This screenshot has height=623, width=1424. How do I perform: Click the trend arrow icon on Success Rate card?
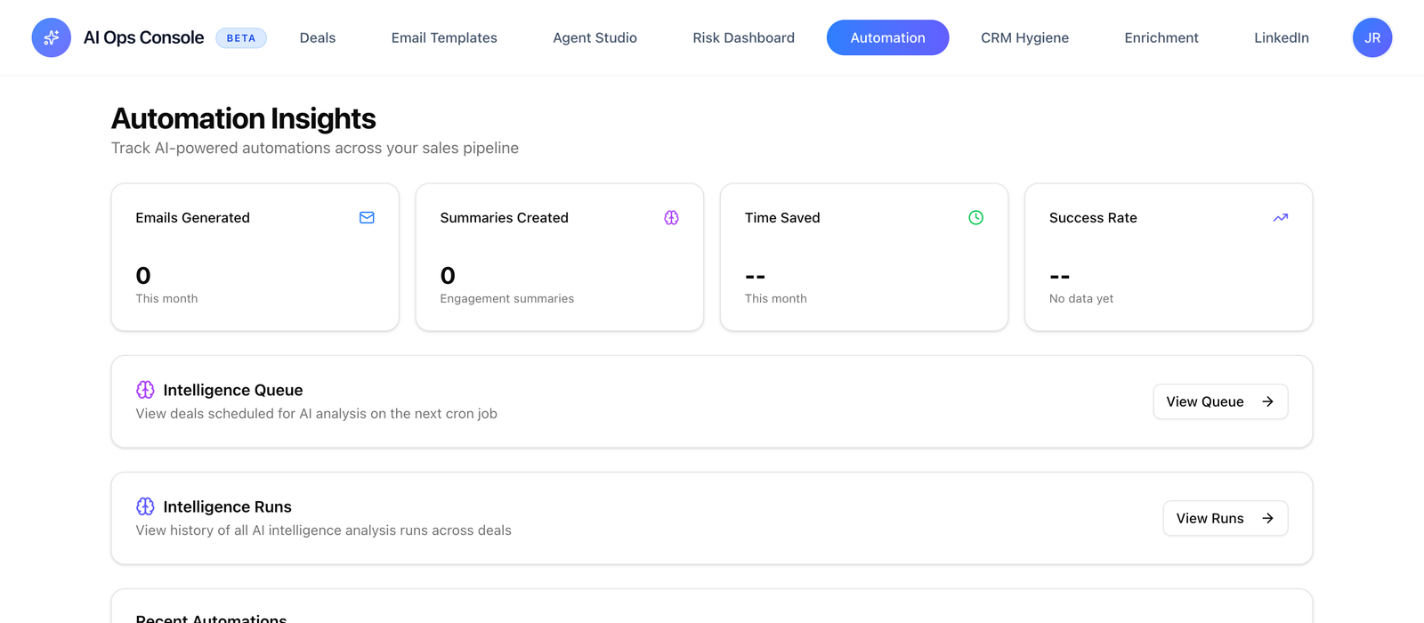point(1280,217)
